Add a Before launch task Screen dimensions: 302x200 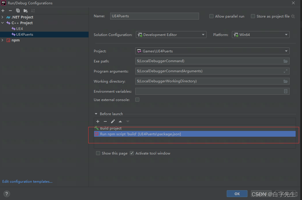click(98, 121)
